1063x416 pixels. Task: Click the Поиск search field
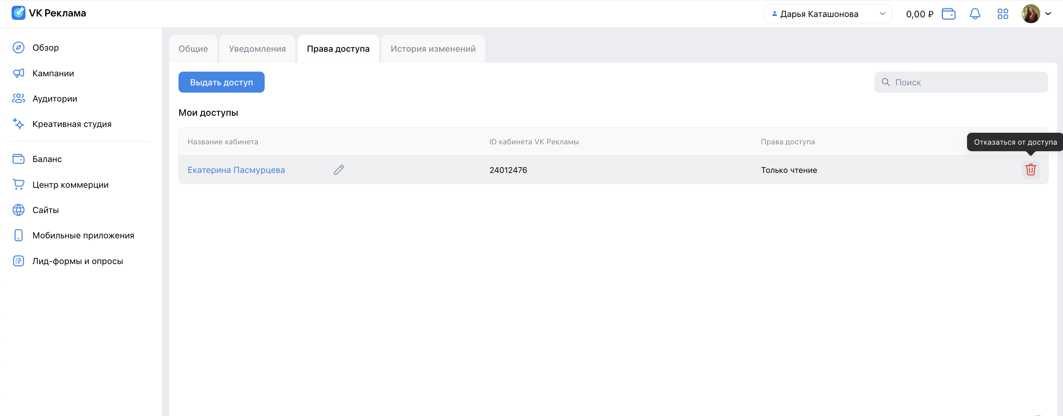961,82
